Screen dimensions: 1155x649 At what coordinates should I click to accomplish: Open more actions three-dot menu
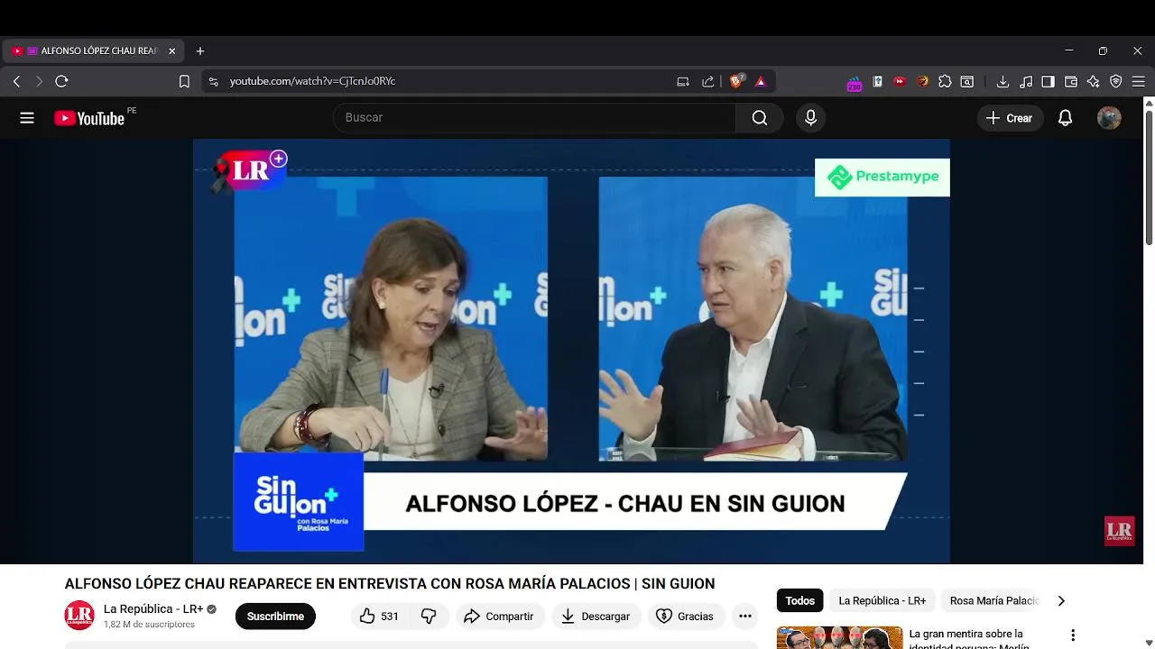click(x=745, y=617)
